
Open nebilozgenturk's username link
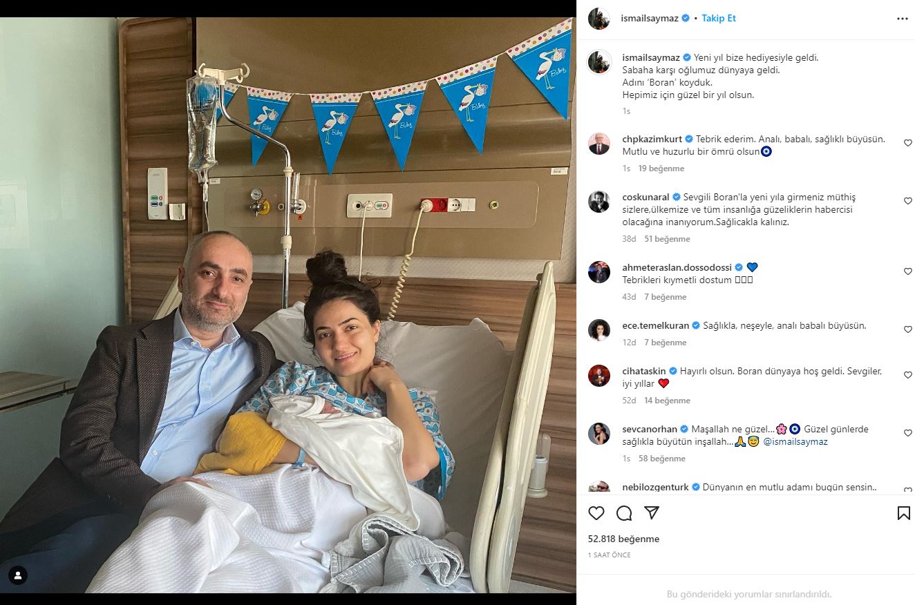click(655, 487)
